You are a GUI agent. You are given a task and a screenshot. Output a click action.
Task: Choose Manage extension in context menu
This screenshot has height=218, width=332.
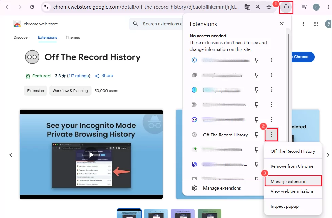coord(293,181)
